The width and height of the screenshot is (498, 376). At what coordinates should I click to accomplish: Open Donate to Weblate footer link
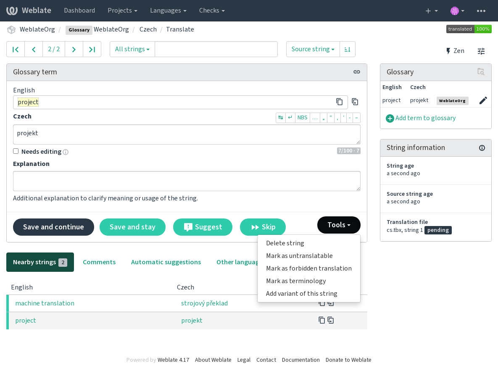(x=348, y=360)
